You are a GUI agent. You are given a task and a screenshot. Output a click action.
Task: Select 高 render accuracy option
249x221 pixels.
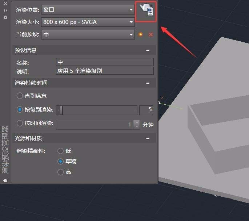click(60, 172)
